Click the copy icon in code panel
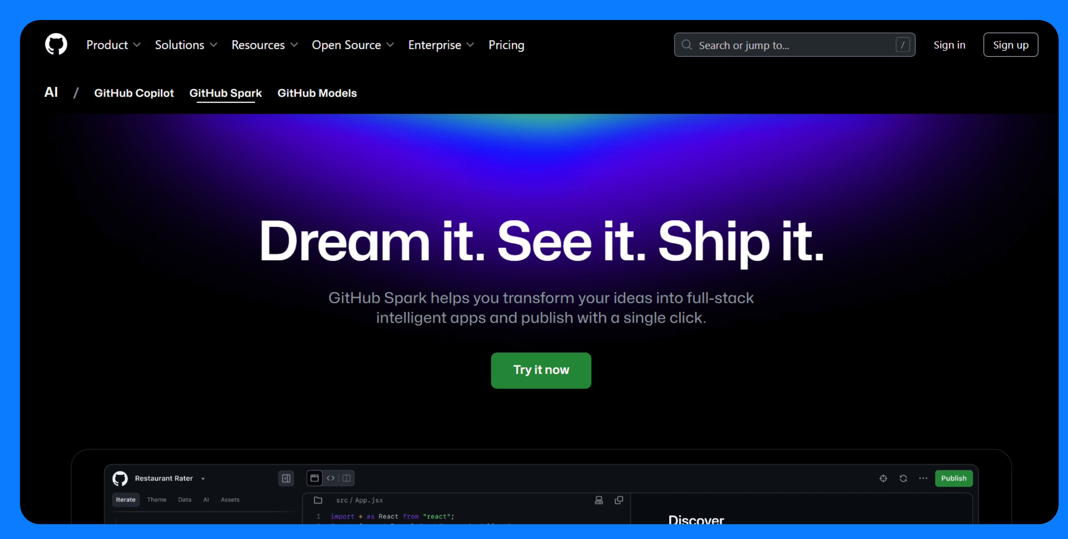 [x=619, y=500]
